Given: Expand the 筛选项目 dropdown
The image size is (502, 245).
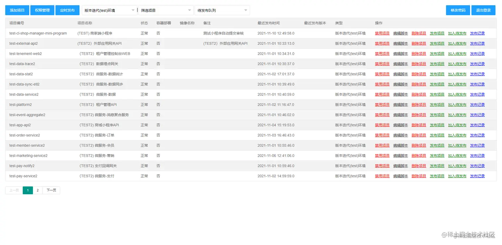Looking at the screenshot, I should (x=166, y=10).
